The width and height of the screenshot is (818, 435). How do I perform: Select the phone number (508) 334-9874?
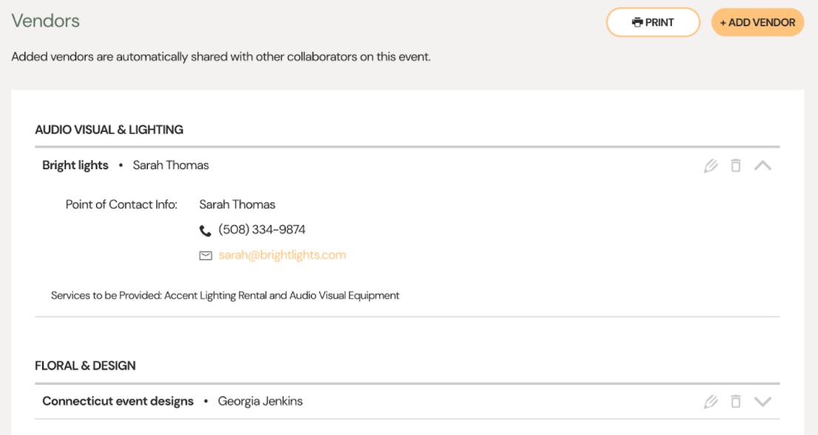click(x=262, y=230)
